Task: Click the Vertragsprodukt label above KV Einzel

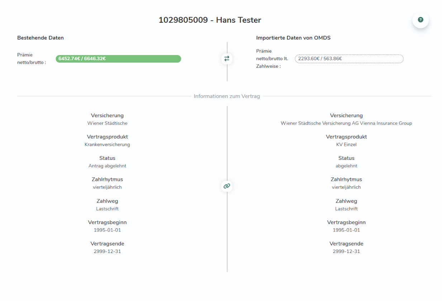Action: click(346, 137)
